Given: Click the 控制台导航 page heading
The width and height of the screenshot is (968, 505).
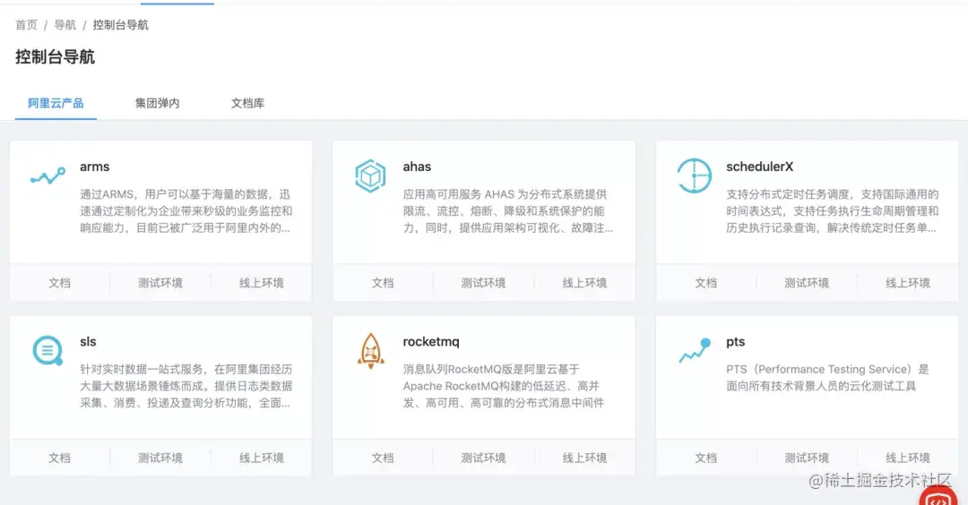Looking at the screenshot, I should coord(55,56).
